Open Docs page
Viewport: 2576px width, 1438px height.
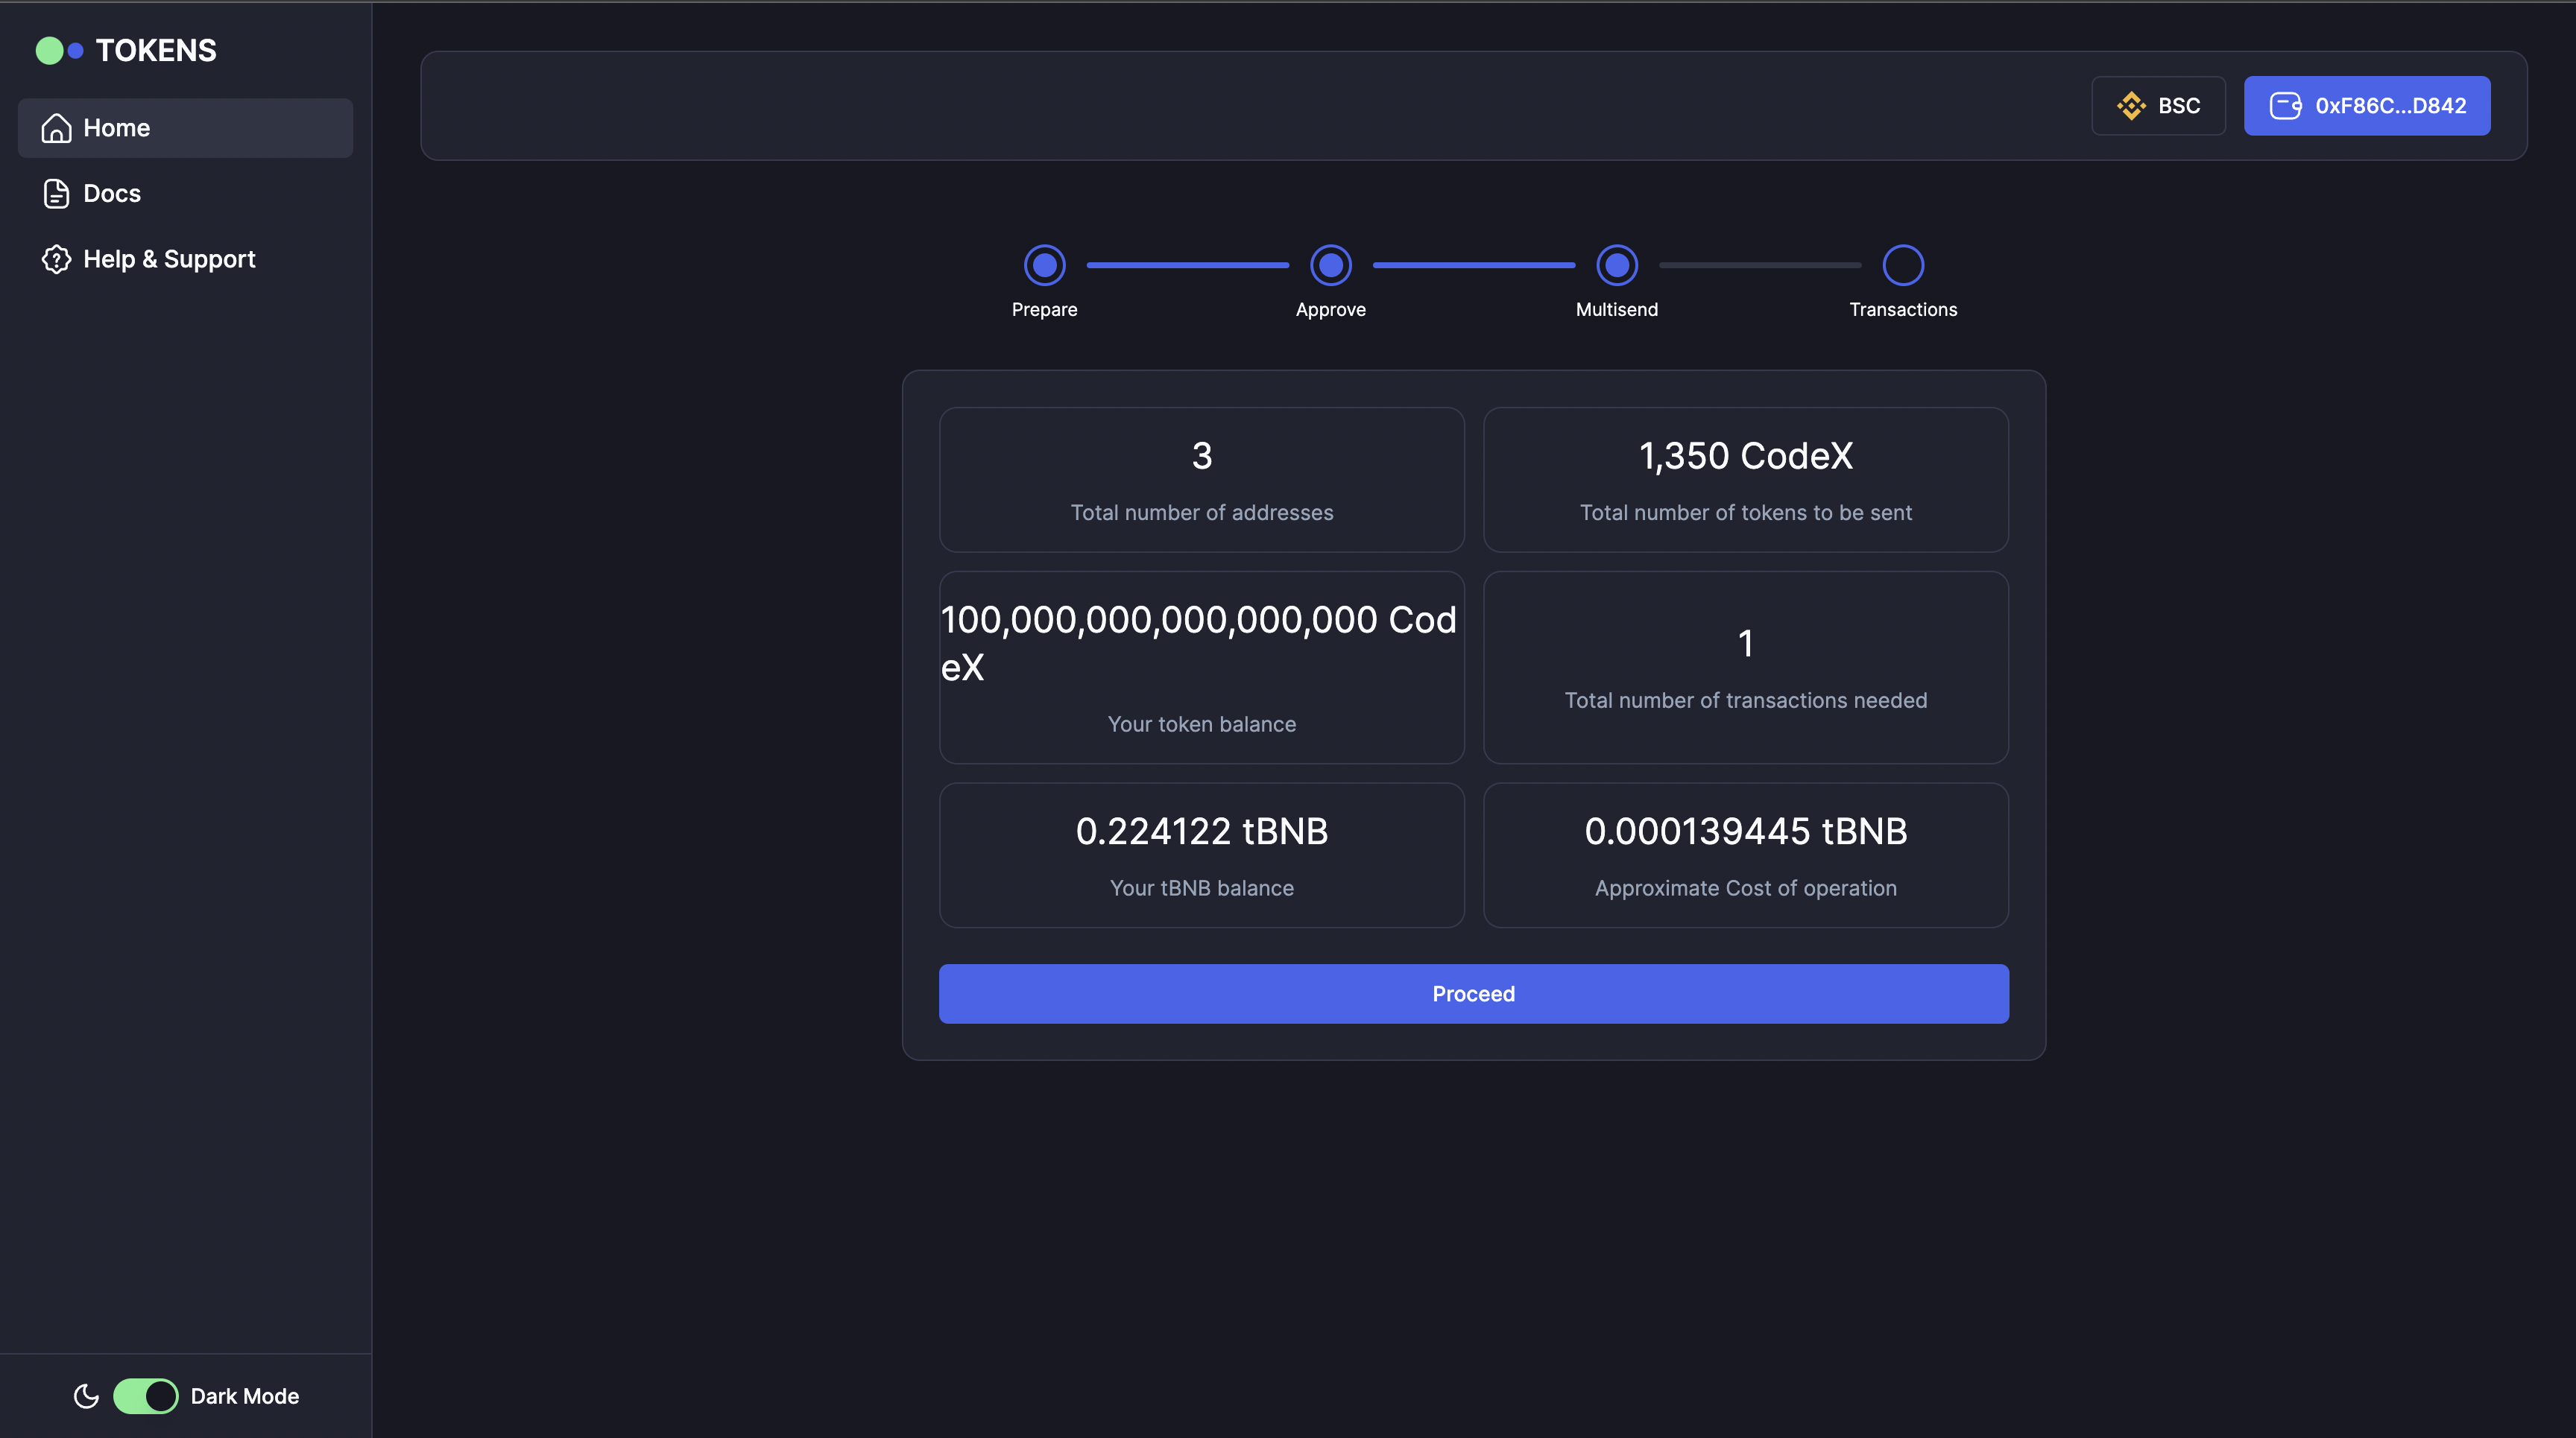pos(111,193)
